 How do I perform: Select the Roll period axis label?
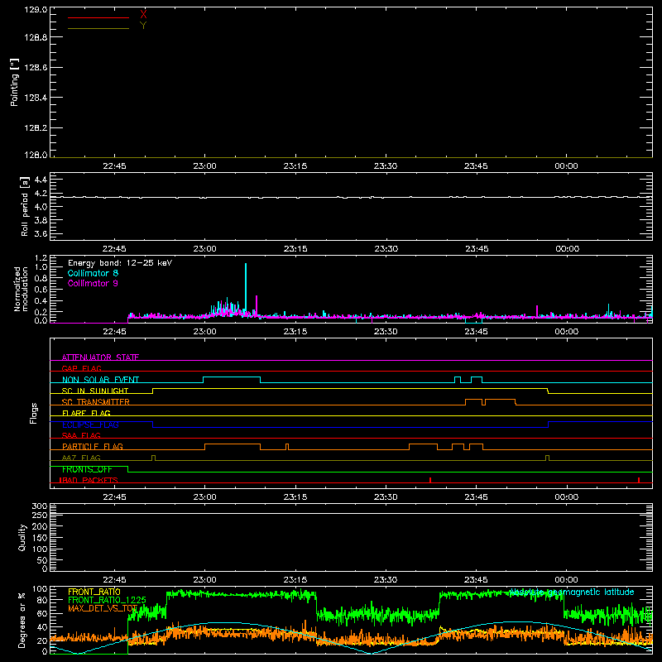click(25, 206)
